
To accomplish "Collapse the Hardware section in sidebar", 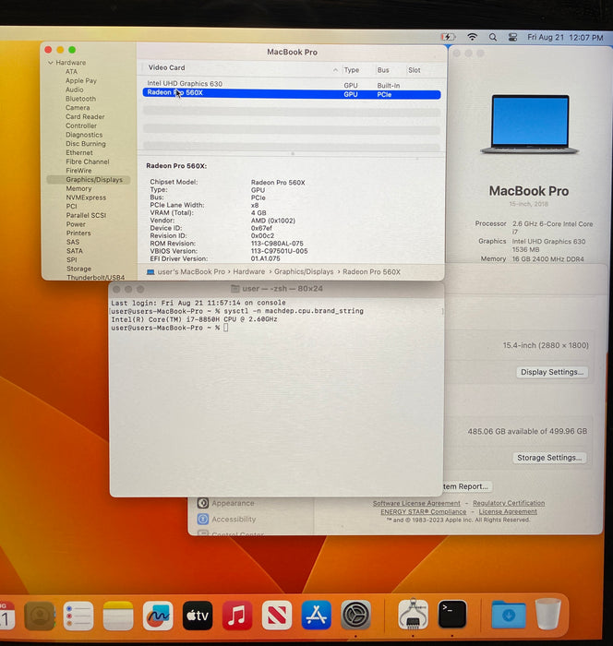I will [x=51, y=63].
